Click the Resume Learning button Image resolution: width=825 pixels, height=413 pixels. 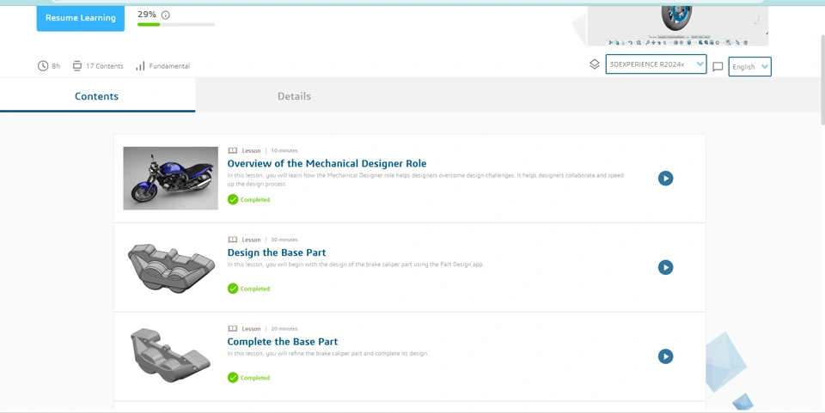(80, 18)
